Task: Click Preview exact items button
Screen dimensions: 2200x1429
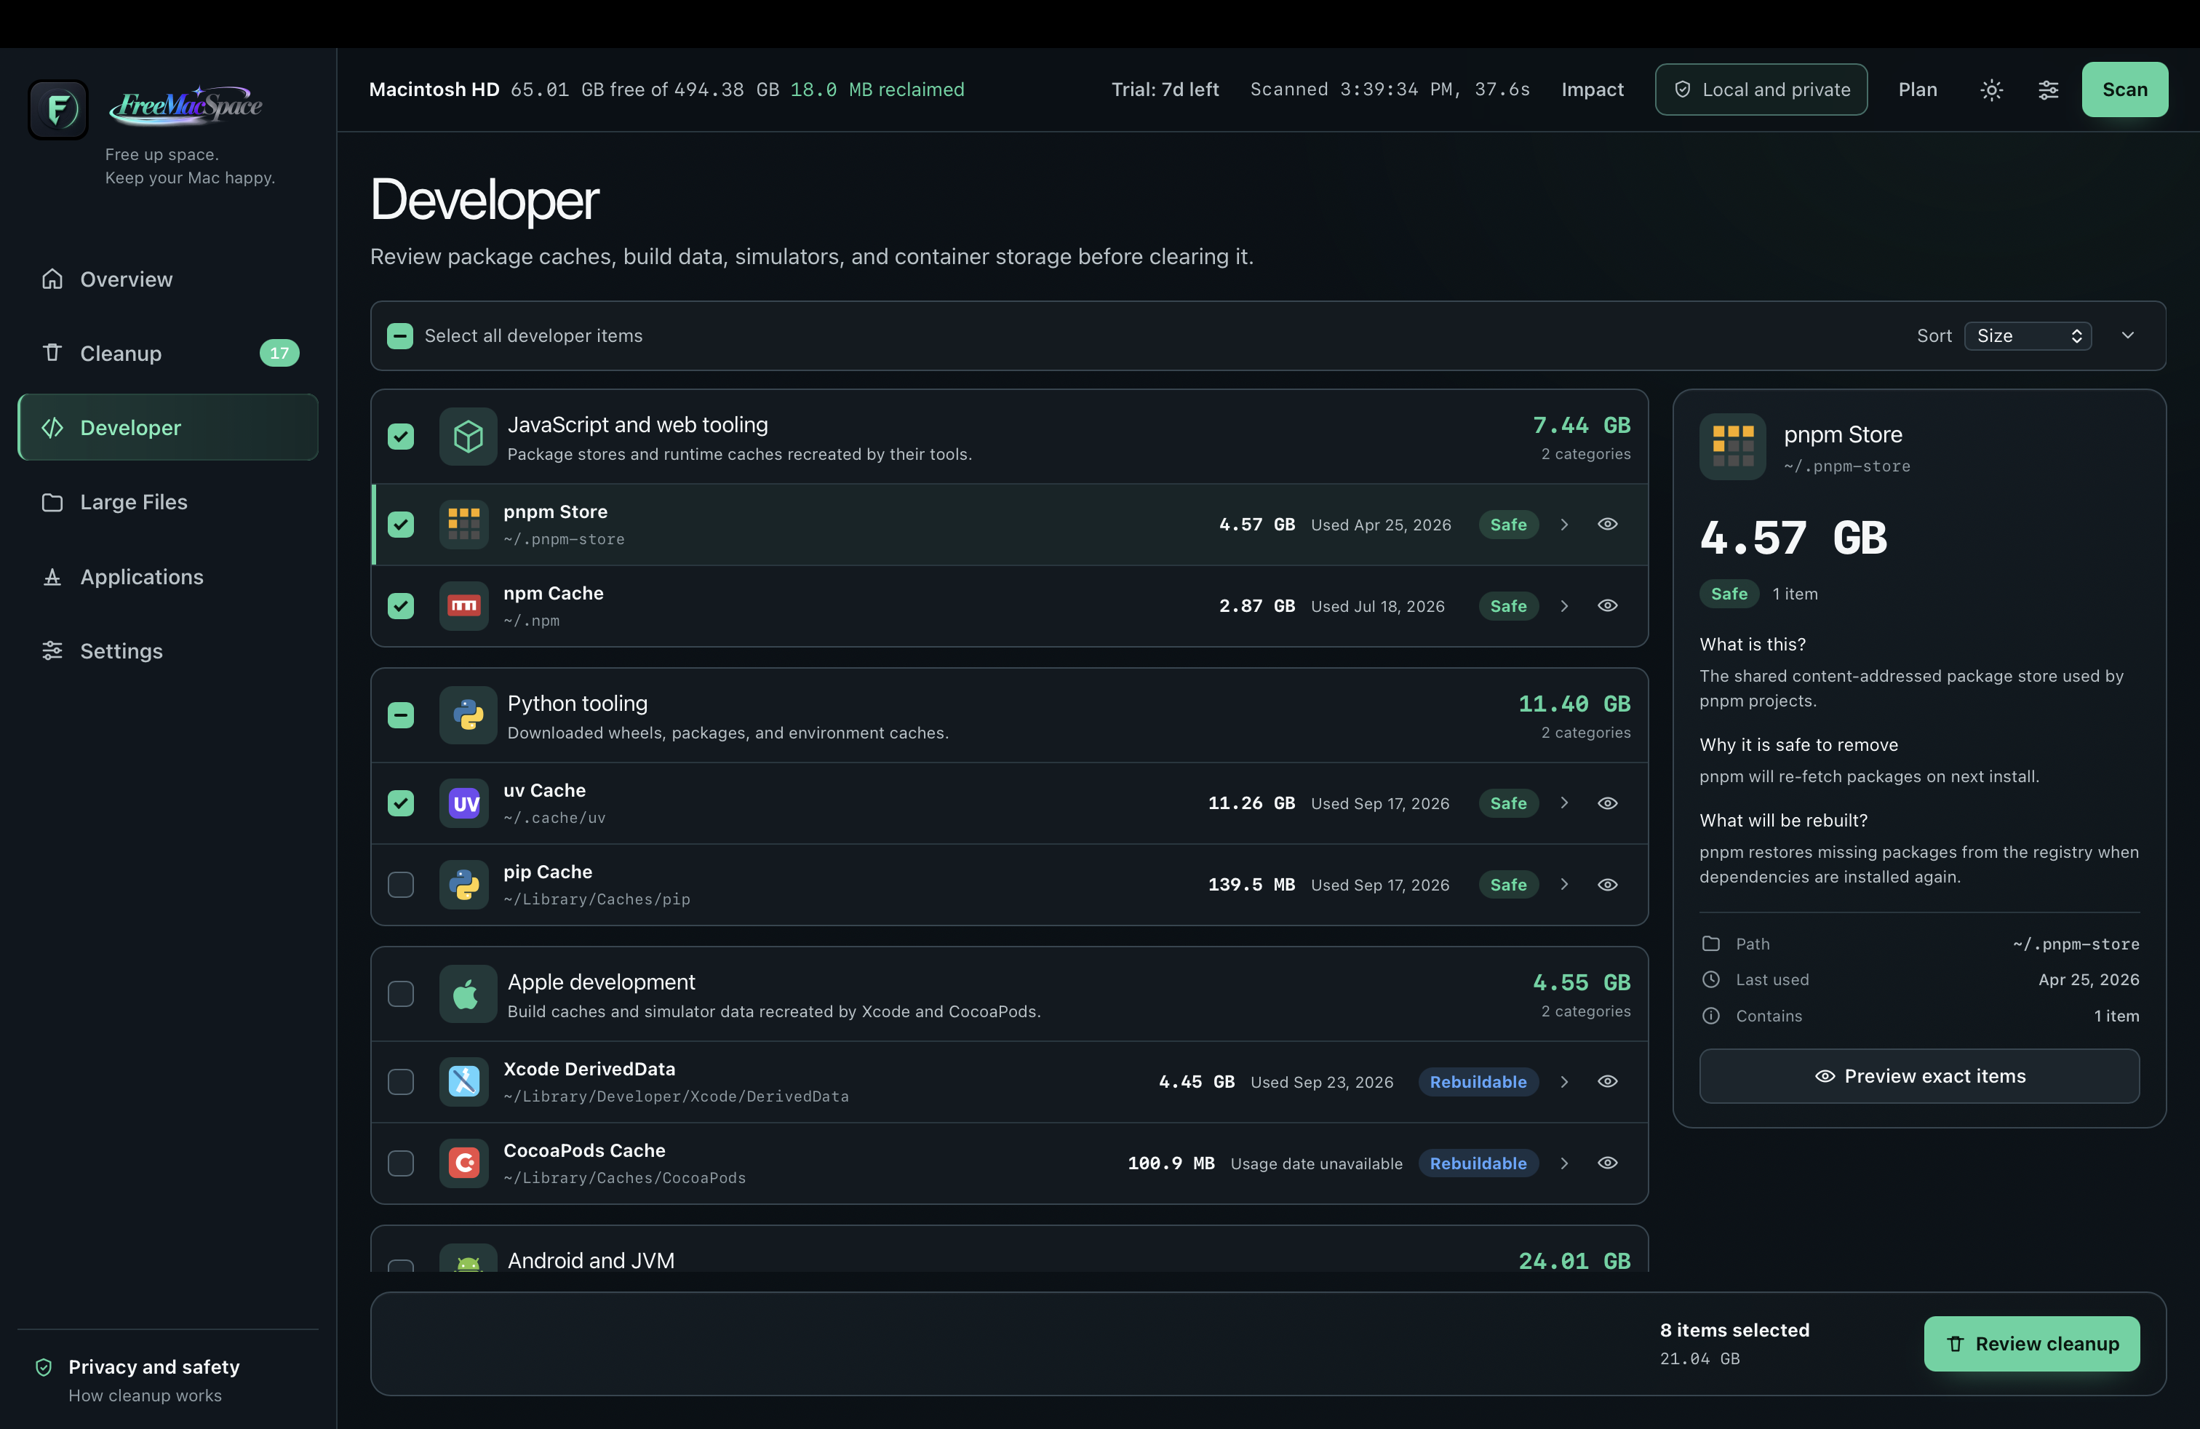Action: [x=1919, y=1076]
